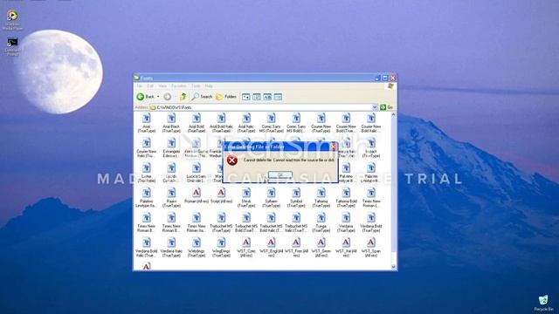Select the WingDings font file
Image resolution: width=559 pixels, height=314 pixels.
click(221, 248)
